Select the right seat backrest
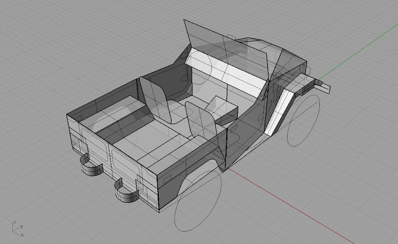Image resolution: width=398 pixels, height=244 pixels. pyautogui.click(x=200, y=121)
